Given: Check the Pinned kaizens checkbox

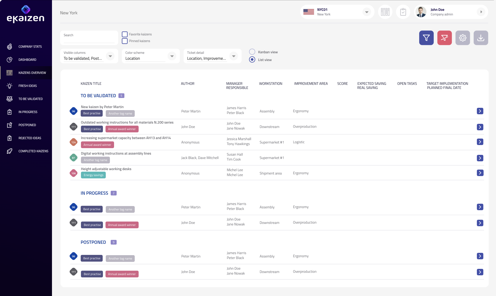Looking at the screenshot, I should (125, 41).
